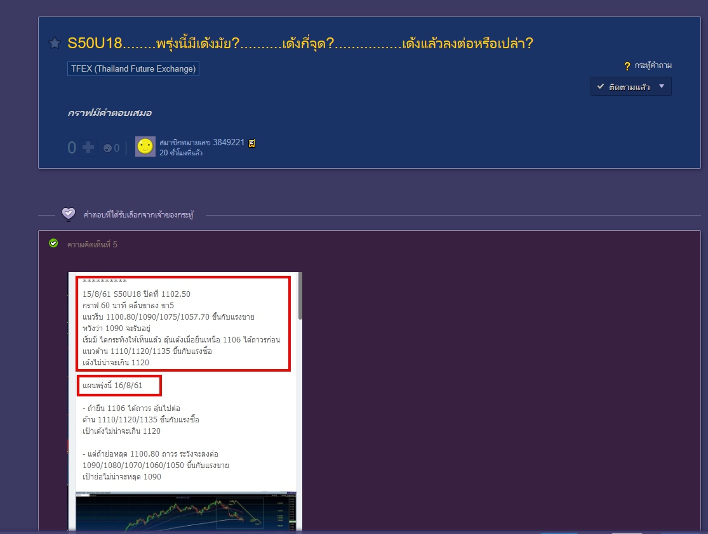The width and height of the screenshot is (708, 534).
Task: Click the star favorite icon beside the title
Action: click(x=55, y=43)
